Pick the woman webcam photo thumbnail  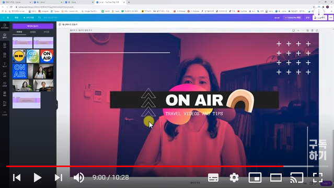coord(40,71)
